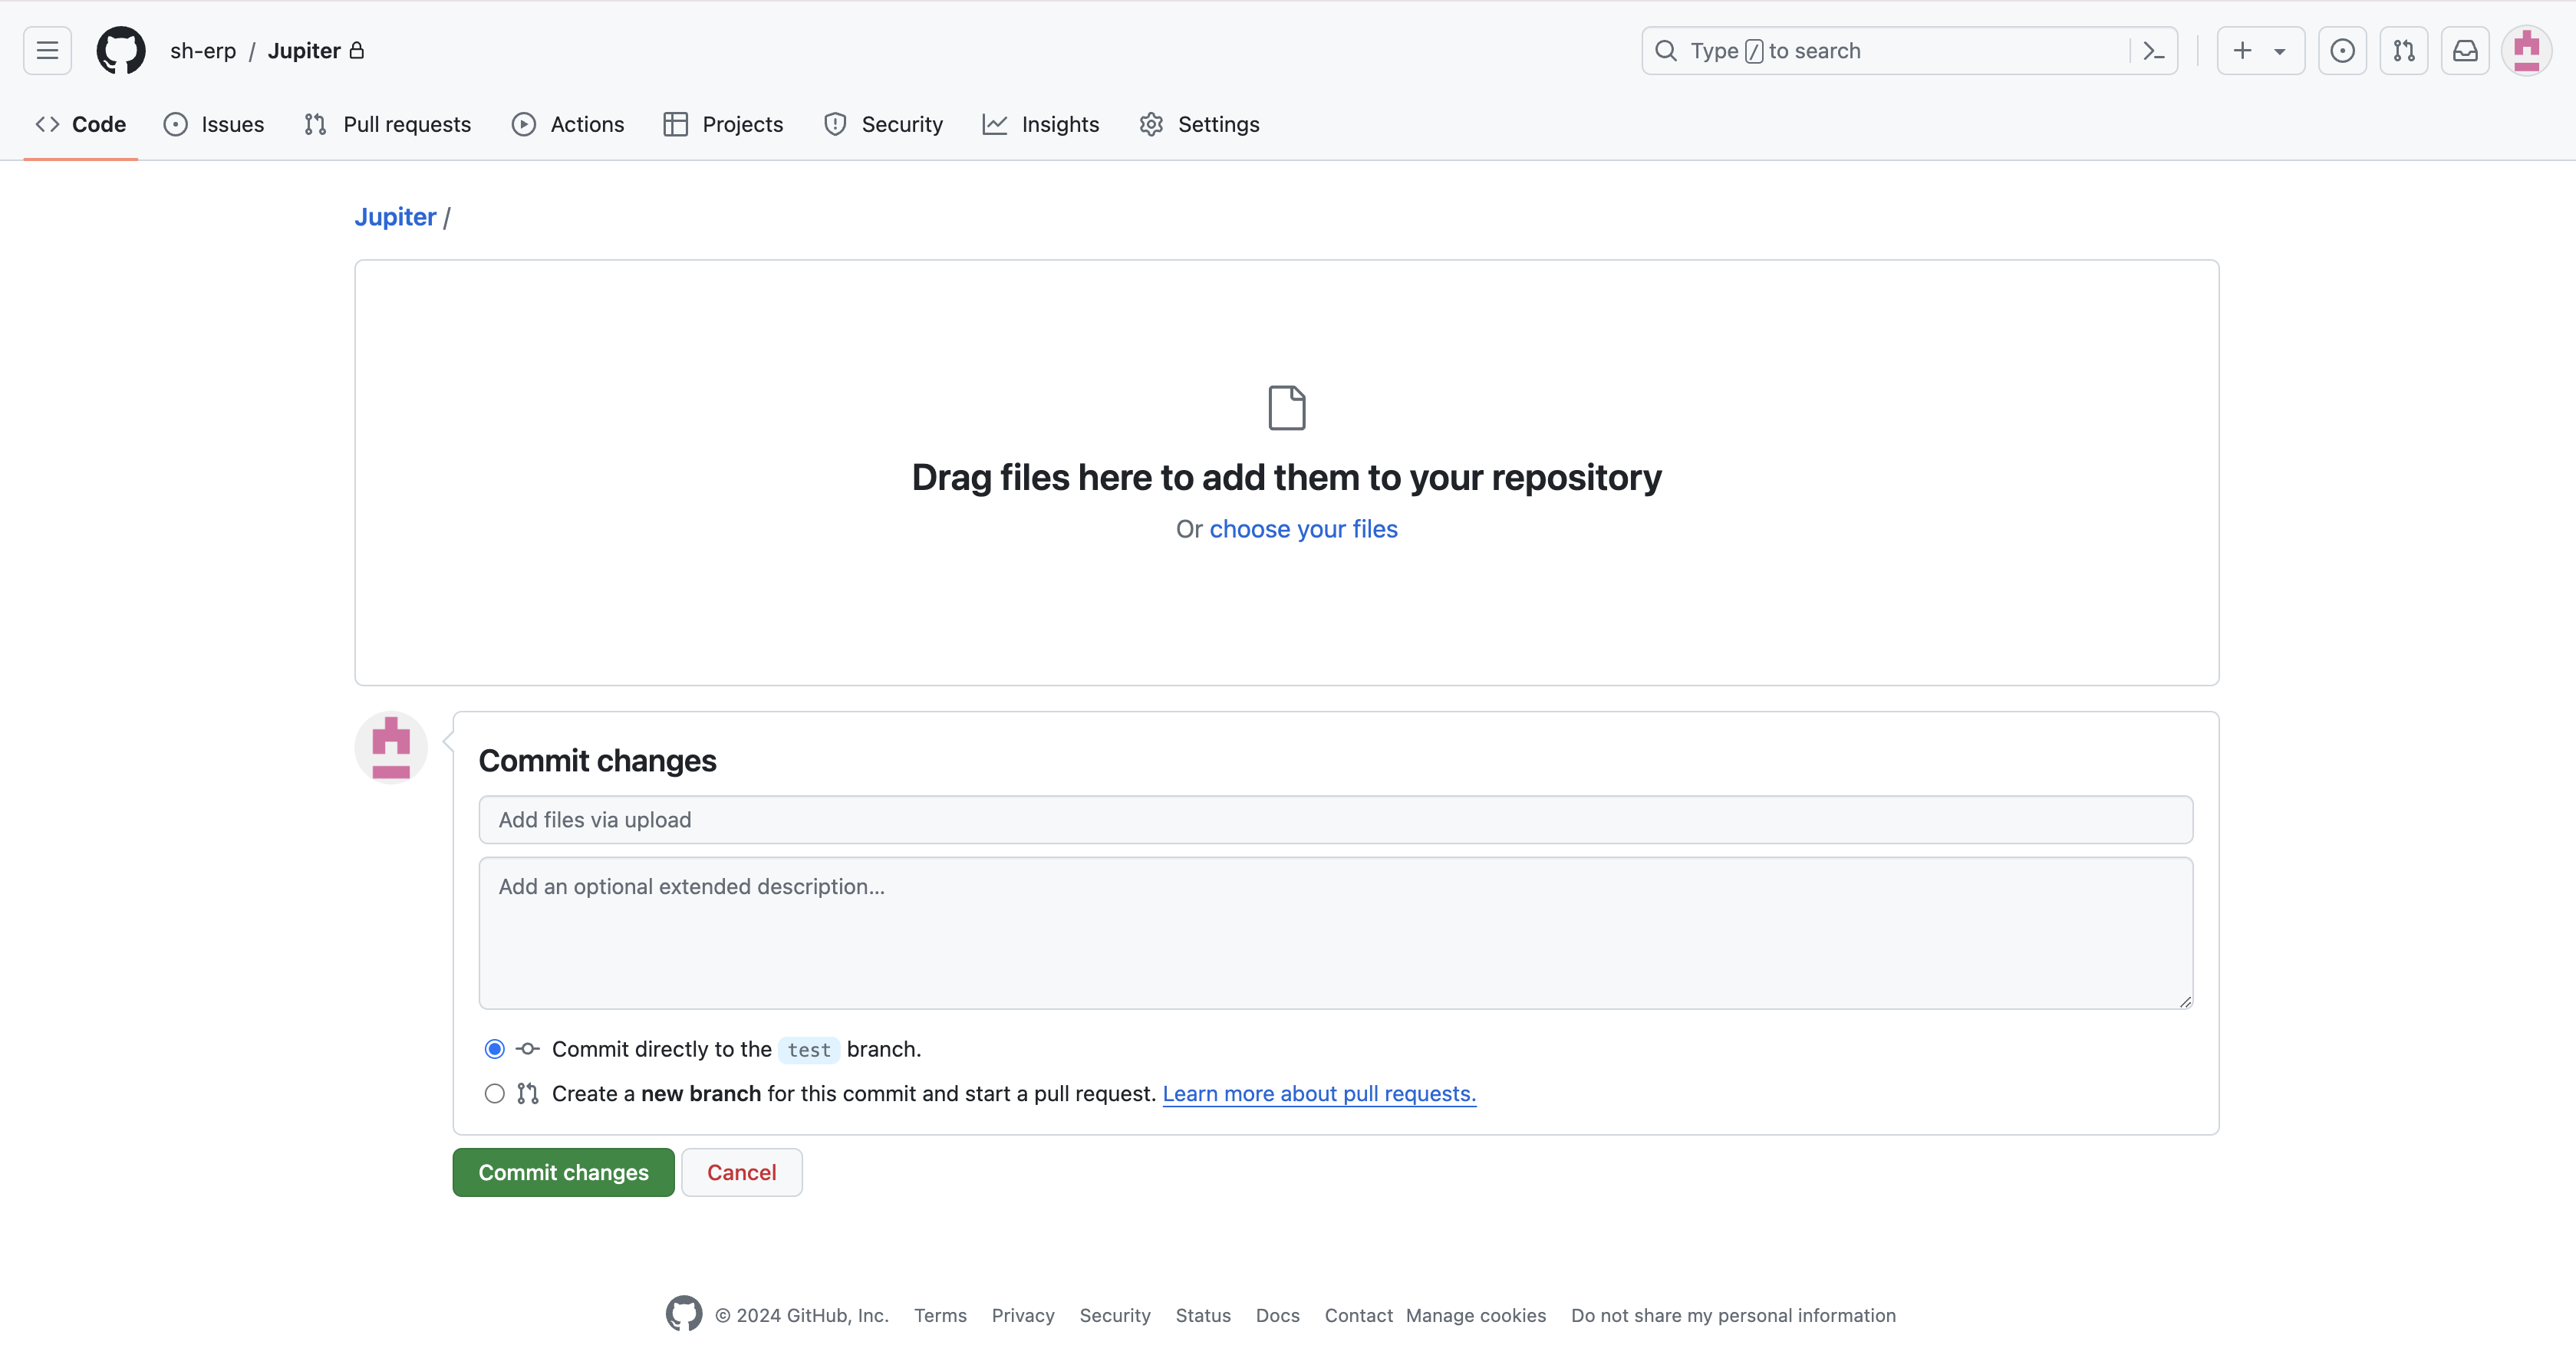The width and height of the screenshot is (2576, 1368).
Task: Go to GitHub homepage via Octocat logo
Action: tap(121, 50)
